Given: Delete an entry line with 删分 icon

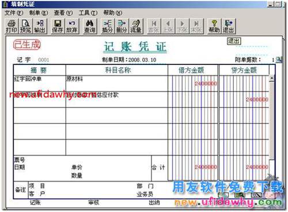Looking at the screenshot, I should [x=122, y=26].
